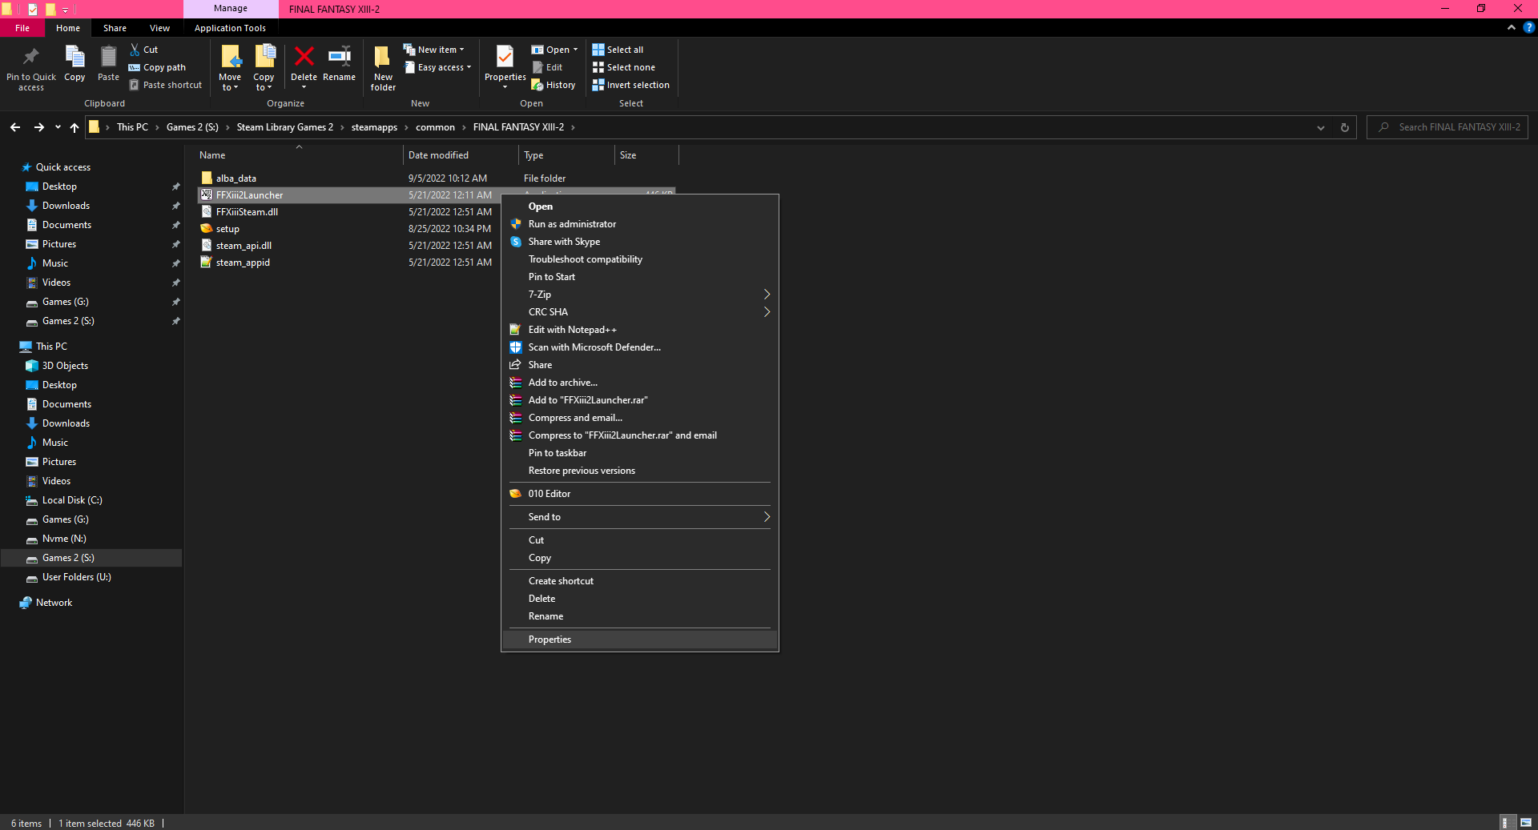Viewport: 1538px width, 830px height.
Task: Click the Pin to Quick access icon
Action: (x=31, y=57)
